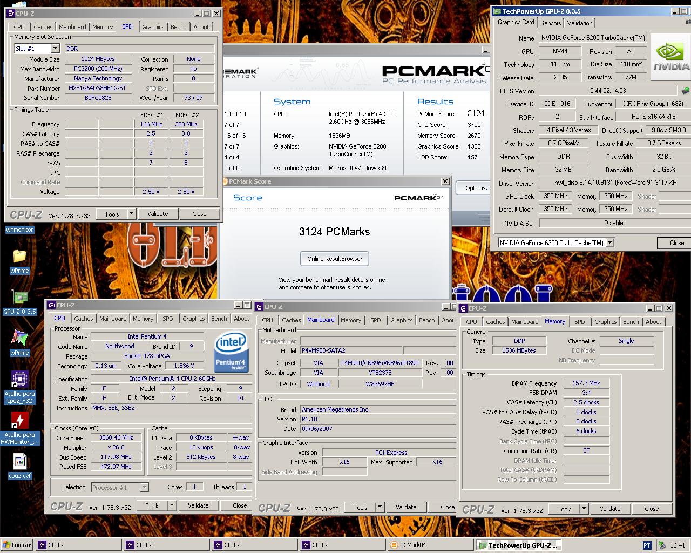691x553 pixels.
Task: Open the Validation tab in GPU-Z
Action: pos(580,23)
